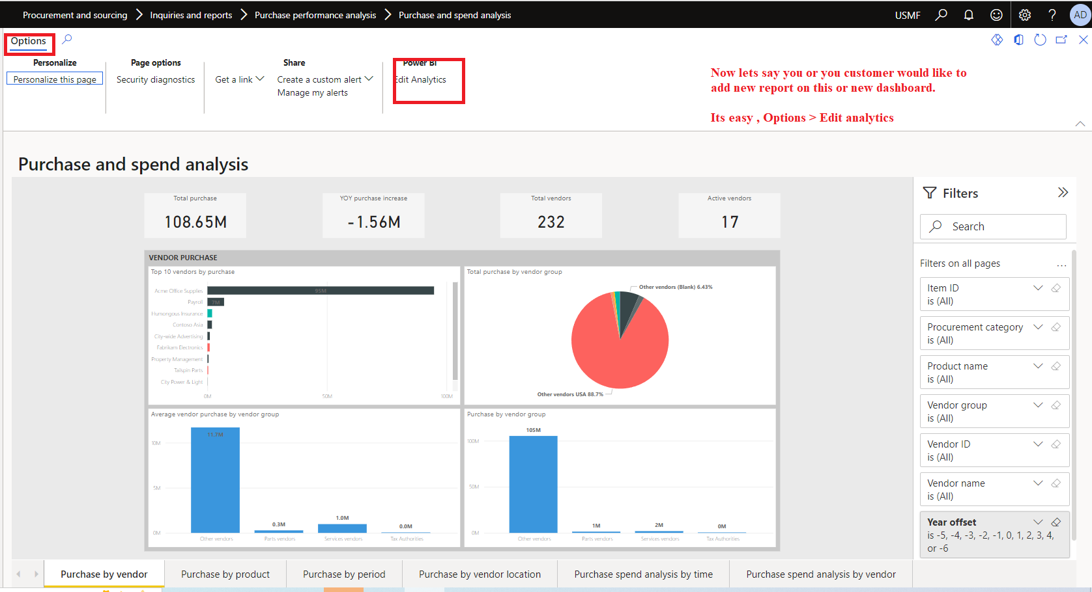
Task: Collapse the Filters pane with double arrows
Action: click(x=1063, y=192)
